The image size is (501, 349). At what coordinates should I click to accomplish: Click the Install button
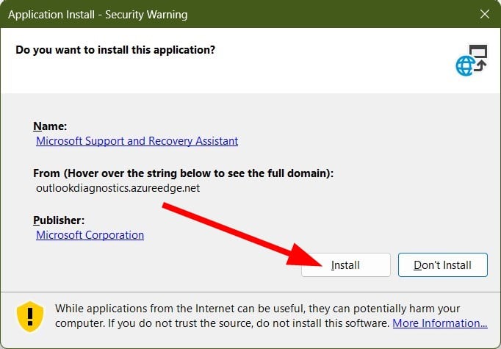tap(345, 265)
